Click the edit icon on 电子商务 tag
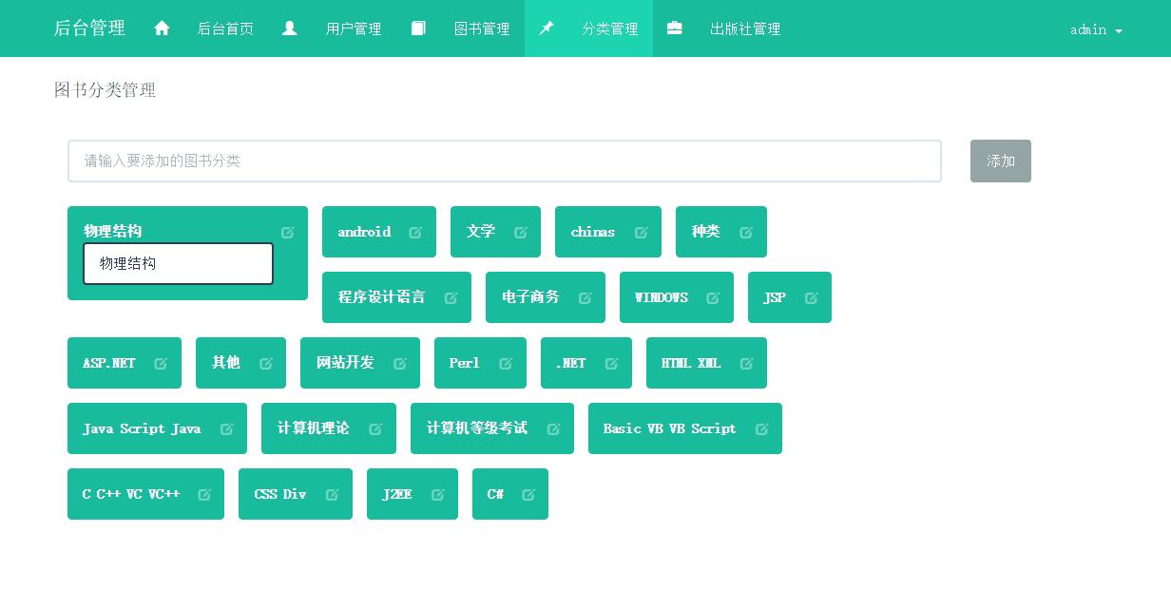This screenshot has height=608, width=1171. click(585, 298)
